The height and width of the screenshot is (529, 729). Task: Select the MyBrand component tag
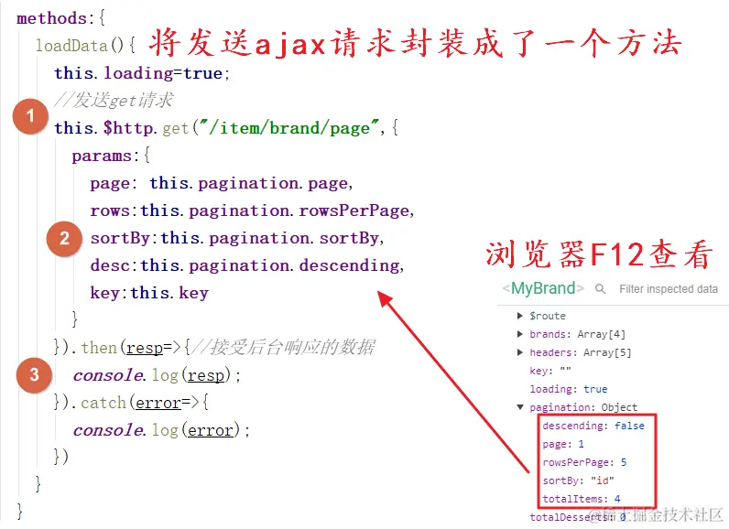point(542,288)
